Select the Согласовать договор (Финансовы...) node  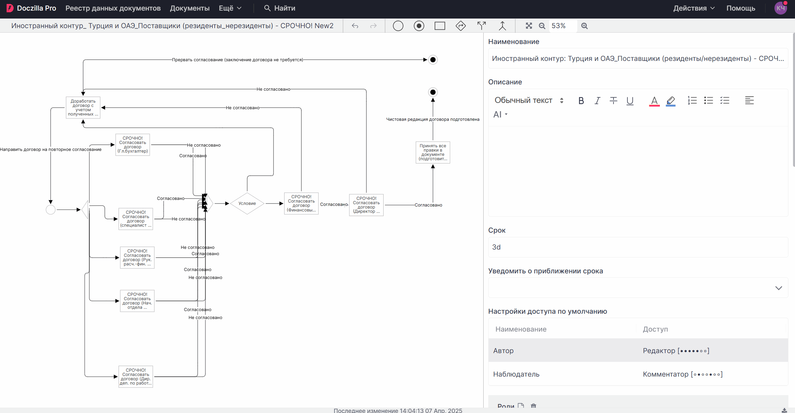[301, 204]
